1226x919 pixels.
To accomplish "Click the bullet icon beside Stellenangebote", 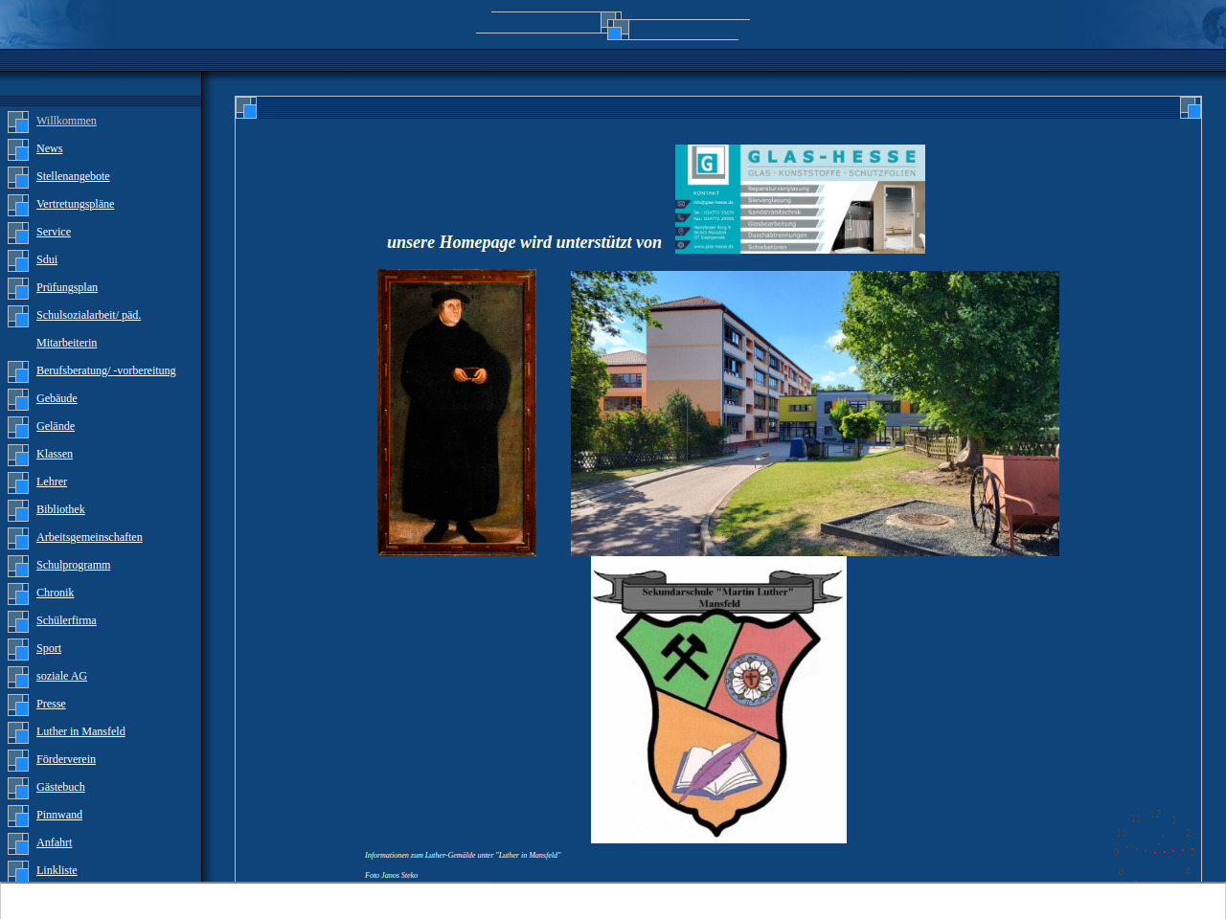I will [18, 177].
